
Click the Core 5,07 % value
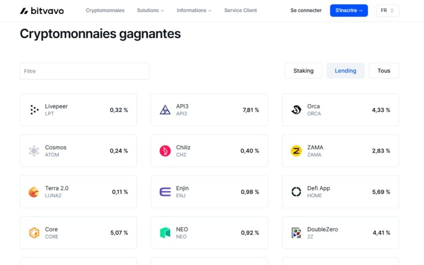(x=119, y=233)
